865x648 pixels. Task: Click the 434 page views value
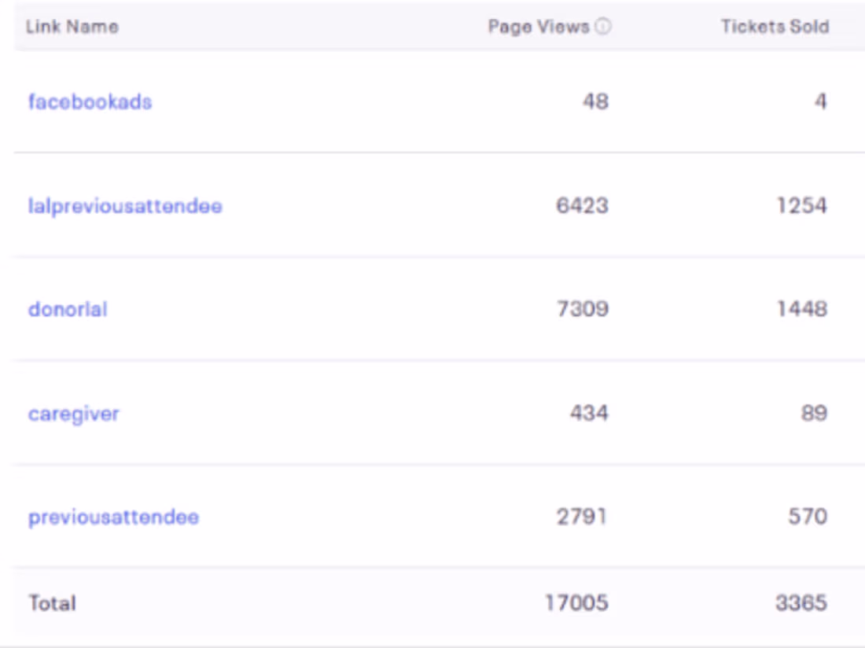point(589,414)
